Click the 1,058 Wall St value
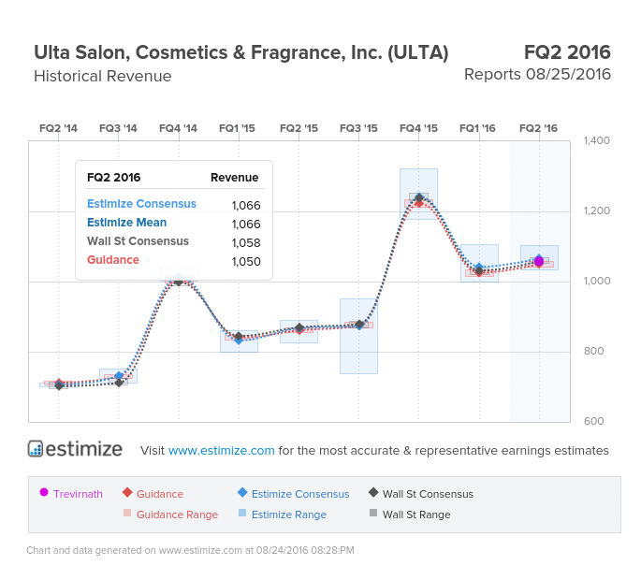The image size is (641, 580). tap(246, 243)
